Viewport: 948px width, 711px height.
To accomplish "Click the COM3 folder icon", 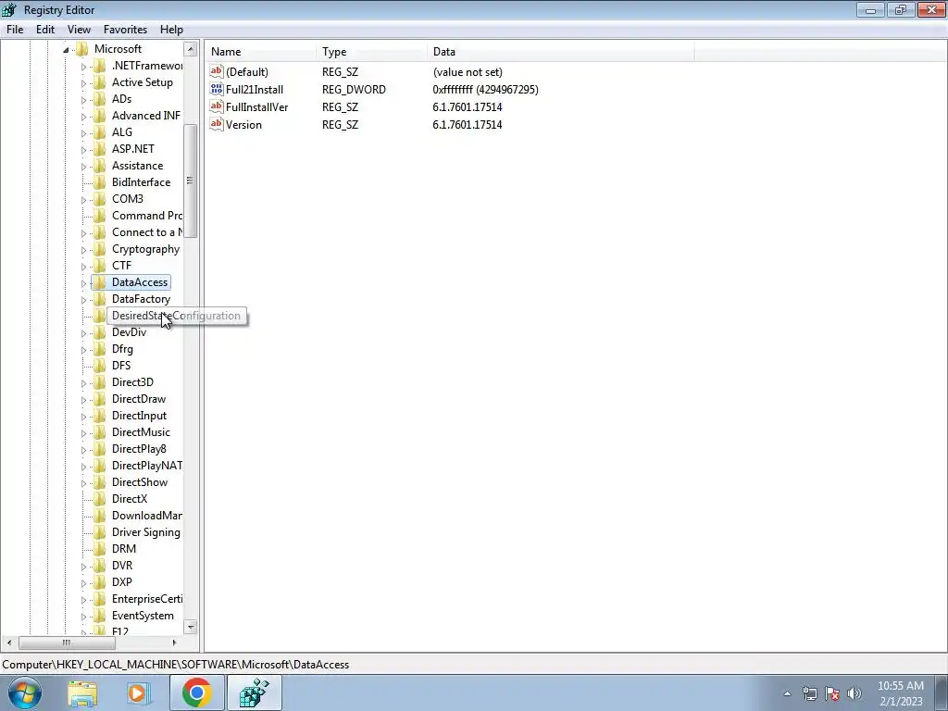I will point(100,199).
